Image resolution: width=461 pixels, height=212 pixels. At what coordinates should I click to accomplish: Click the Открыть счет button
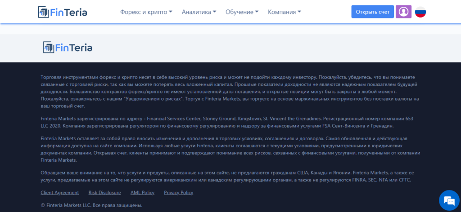(372, 12)
